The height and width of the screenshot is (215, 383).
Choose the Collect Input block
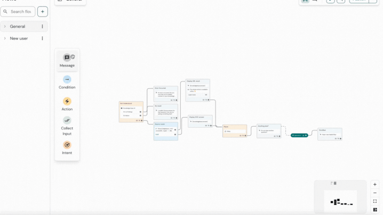(x=67, y=121)
